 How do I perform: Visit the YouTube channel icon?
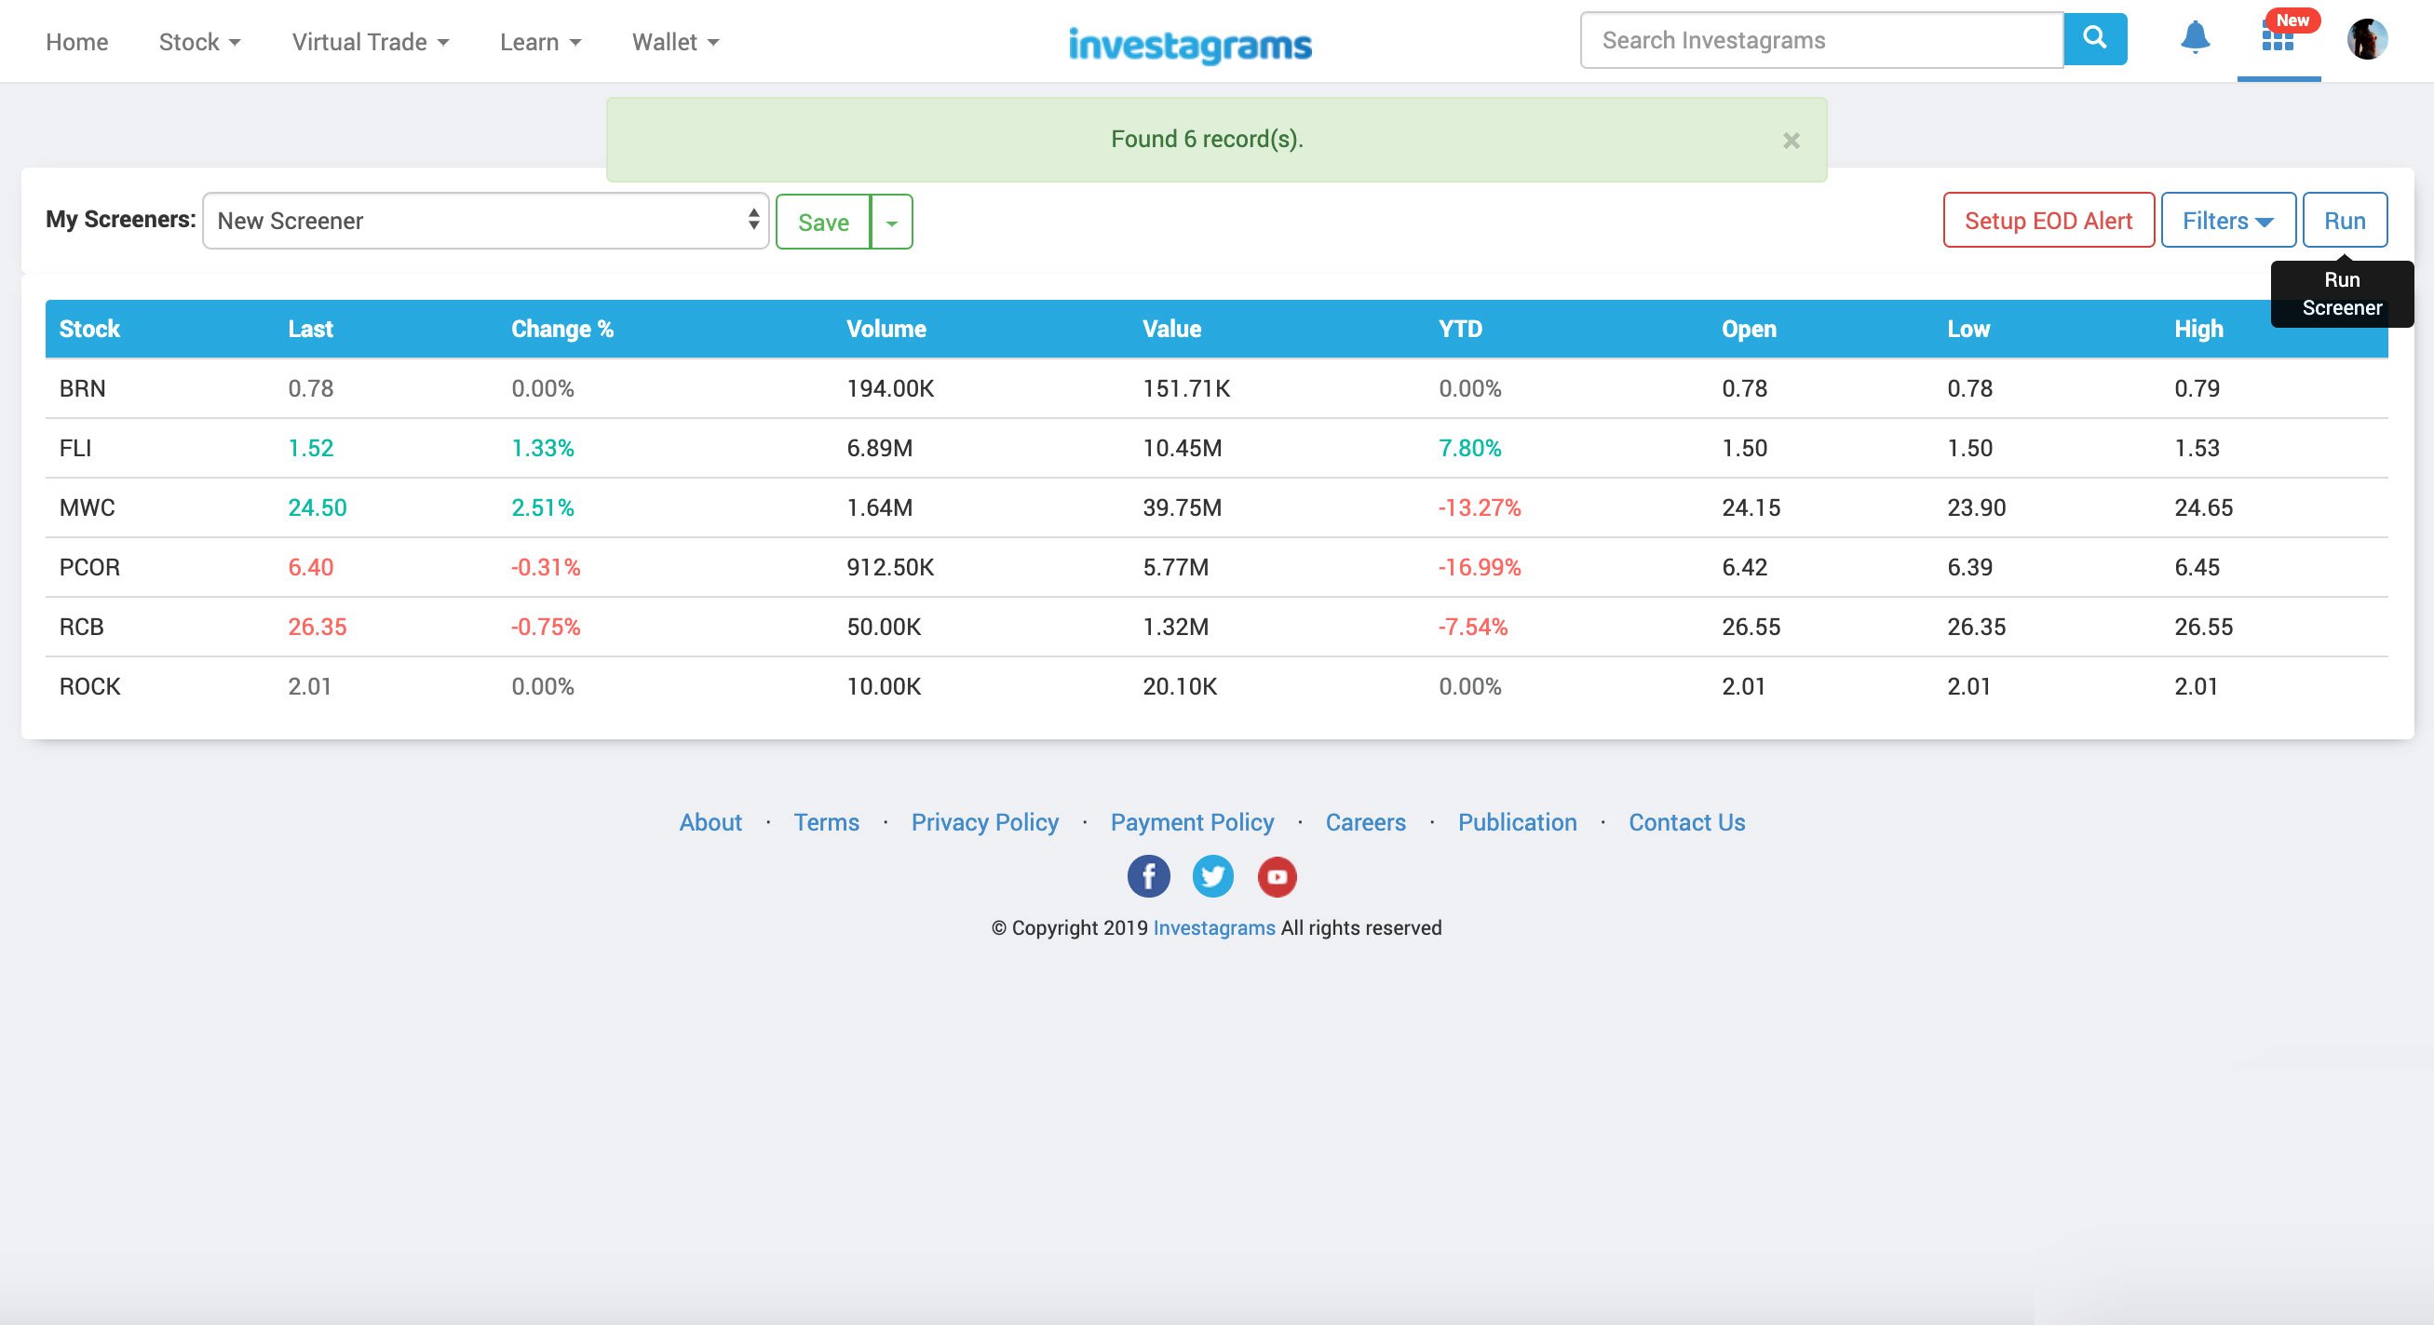point(1277,877)
